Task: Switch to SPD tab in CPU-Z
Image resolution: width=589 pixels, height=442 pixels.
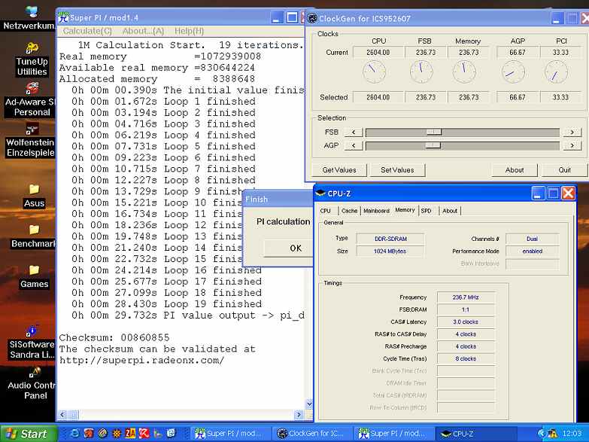Action: pos(427,211)
